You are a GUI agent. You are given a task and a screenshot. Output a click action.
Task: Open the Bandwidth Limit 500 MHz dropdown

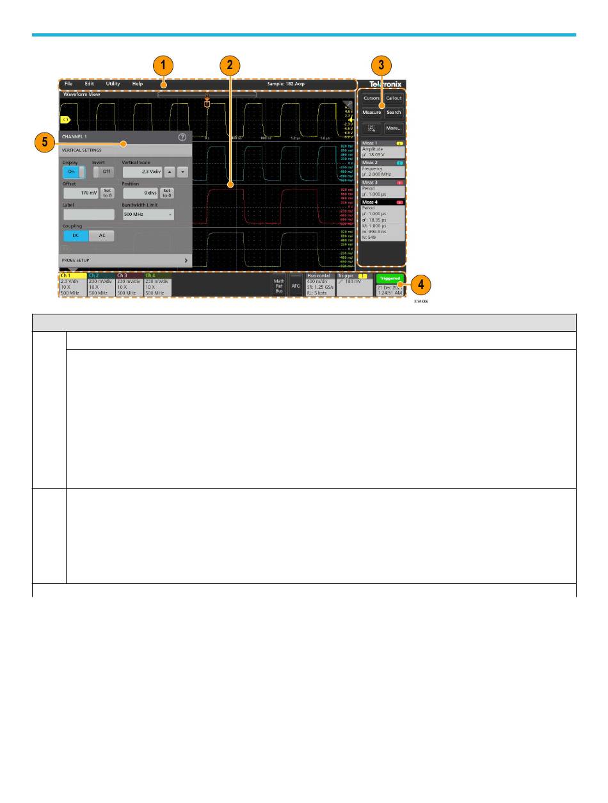pos(148,215)
